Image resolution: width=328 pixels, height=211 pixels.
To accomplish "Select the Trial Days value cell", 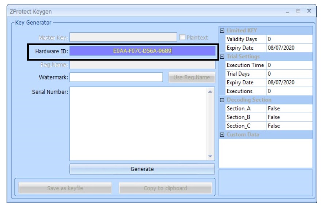I will point(290,74).
